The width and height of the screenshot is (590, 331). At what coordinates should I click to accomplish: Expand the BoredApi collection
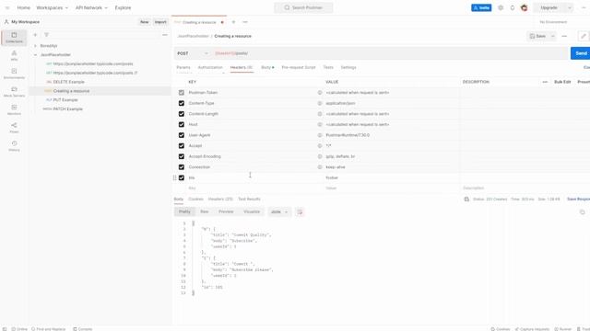point(35,46)
